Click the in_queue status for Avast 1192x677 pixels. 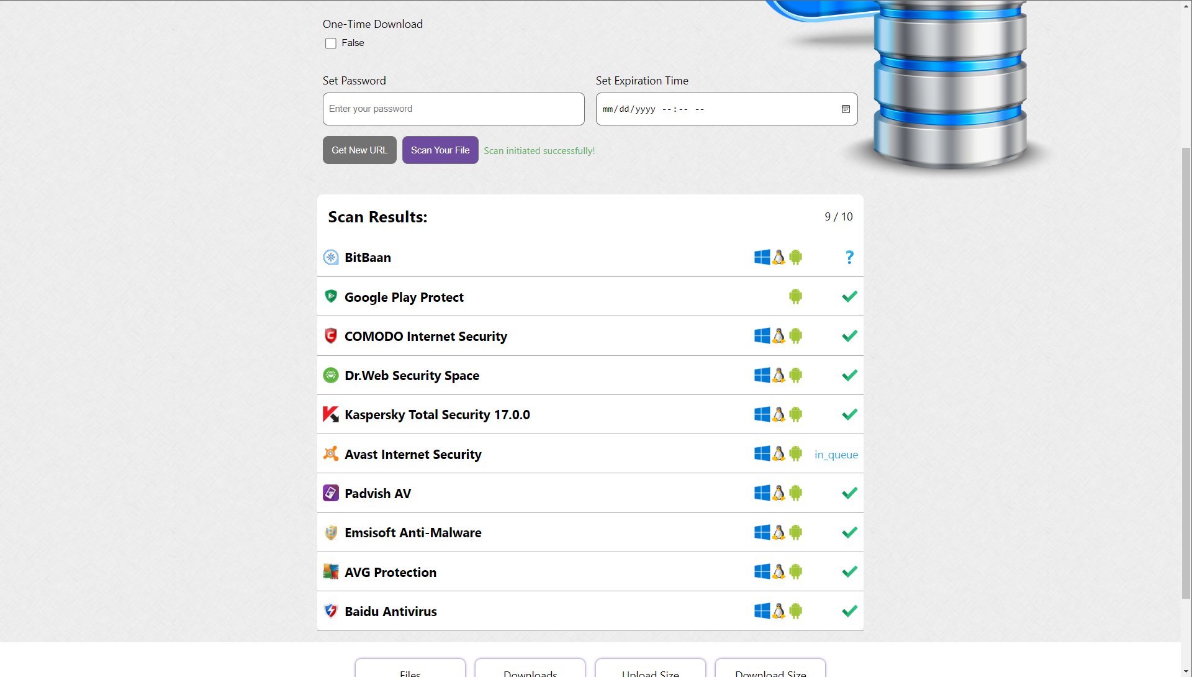point(836,455)
